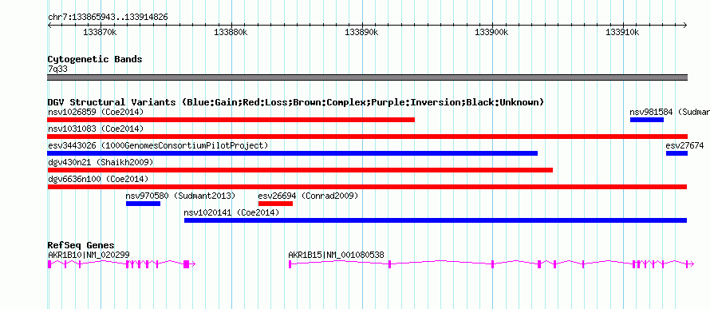
Task: Click the ruler's right arrowhead
Action: point(685,26)
